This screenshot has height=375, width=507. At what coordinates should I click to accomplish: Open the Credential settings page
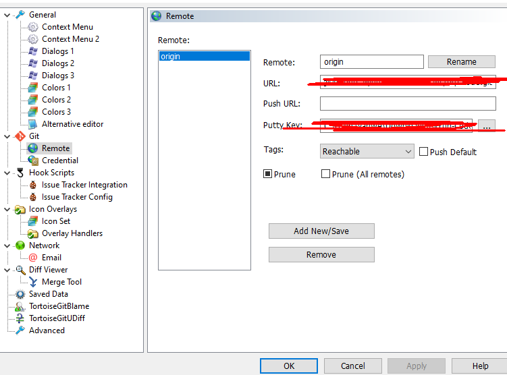[x=60, y=161]
